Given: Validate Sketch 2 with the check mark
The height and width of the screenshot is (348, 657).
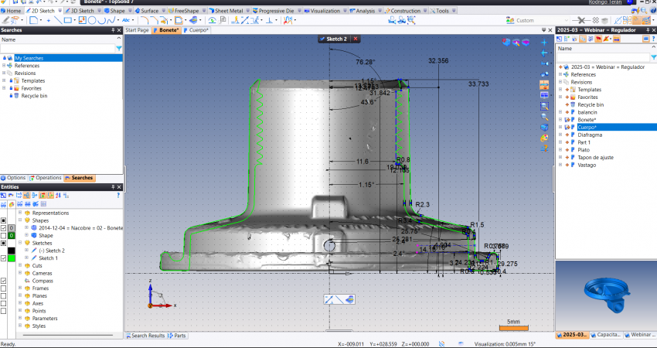Looking at the screenshot, I should (x=322, y=39).
